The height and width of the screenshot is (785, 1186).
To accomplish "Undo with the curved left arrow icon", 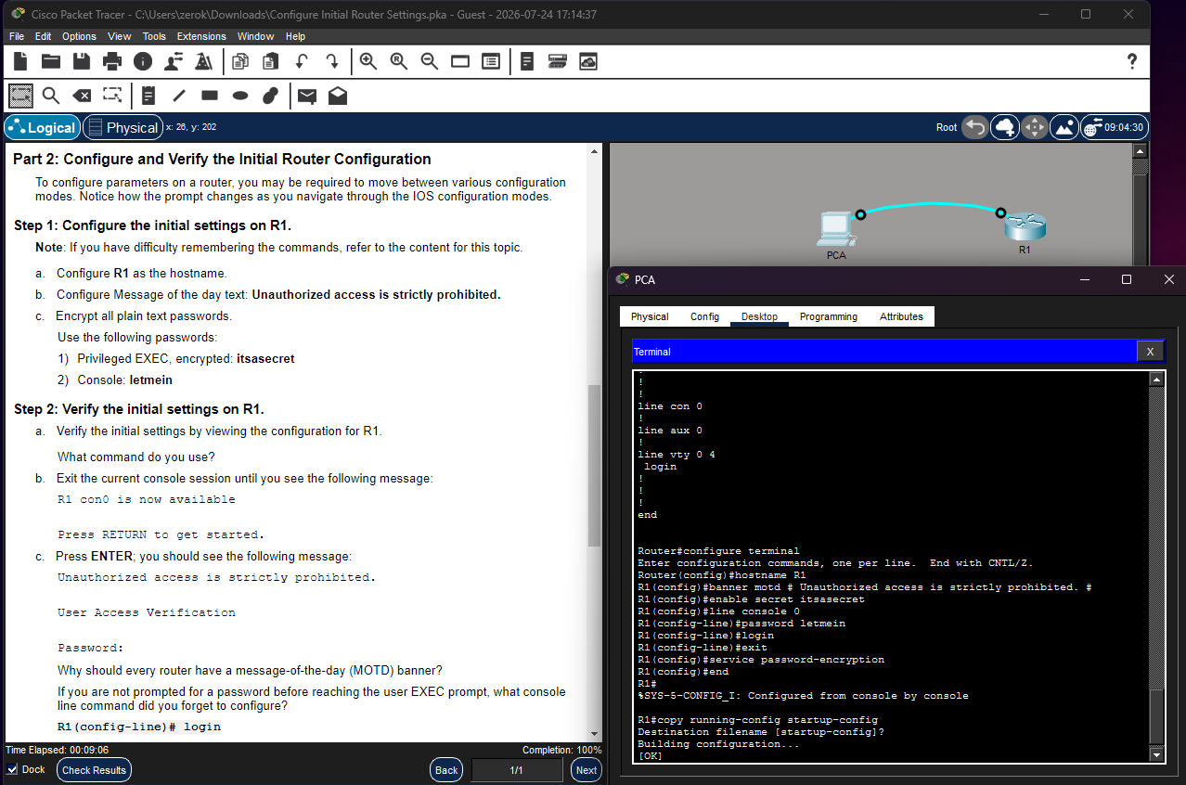I will [302, 61].
